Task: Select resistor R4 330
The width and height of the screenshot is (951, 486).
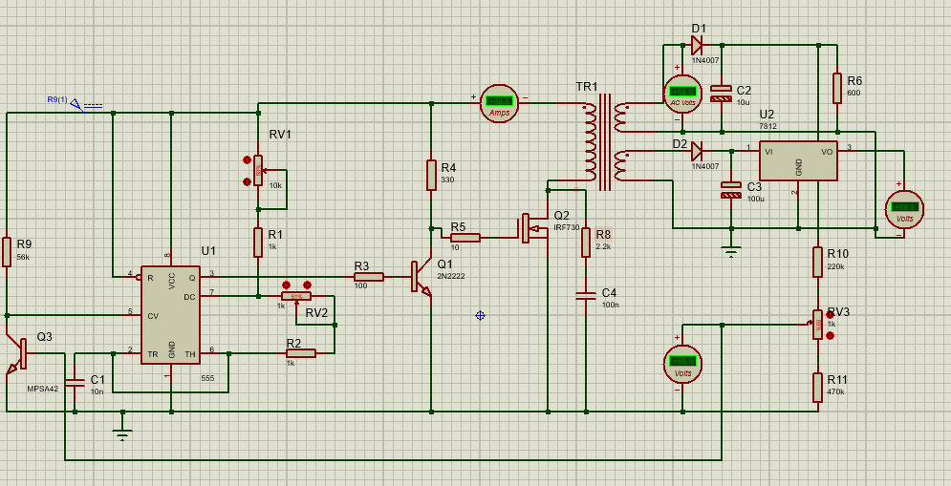Action: (431, 175)
